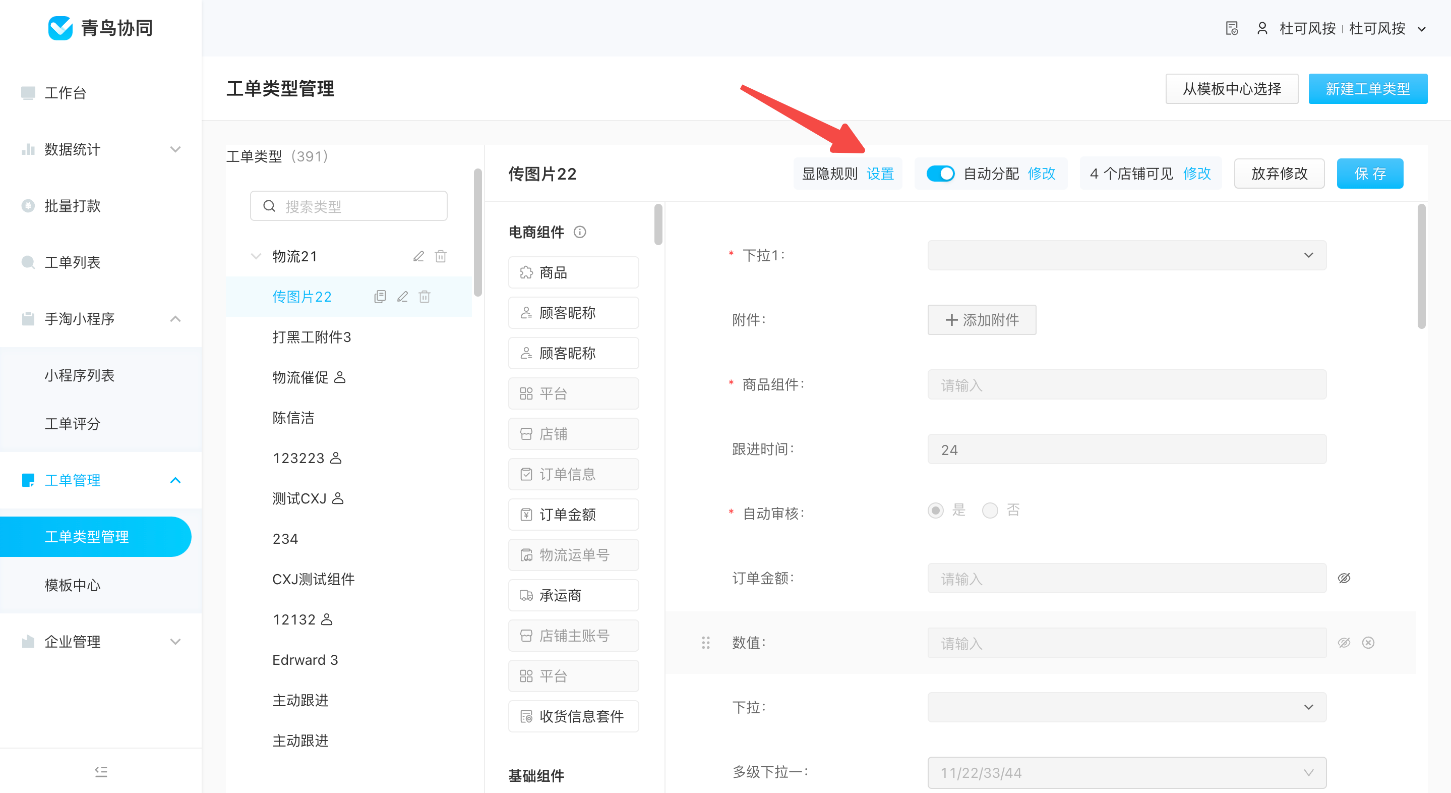Click the delete icon for 传图片22
Image resolution: width=1451 pixels, height=793 pixels.
click(x=425, y=297)
